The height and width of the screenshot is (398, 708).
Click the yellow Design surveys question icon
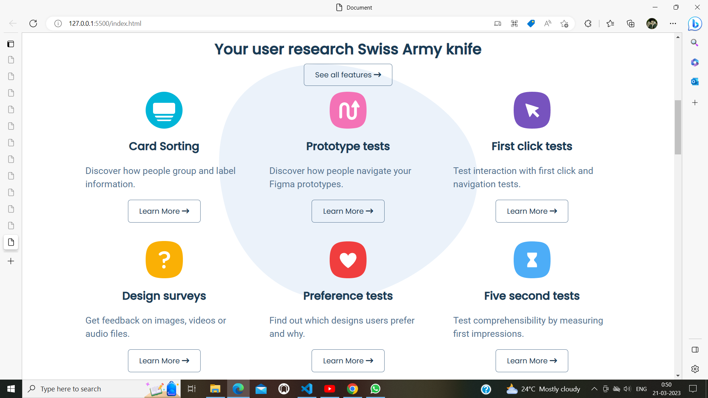click(x=164, y=260)
